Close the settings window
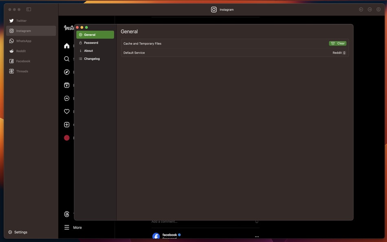Viewport: 387px width, 242px height. click(x=77, y=27)
